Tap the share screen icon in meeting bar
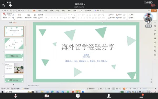Image resolution: width=158 pixels, height=99 pixels. pos(78,96)
